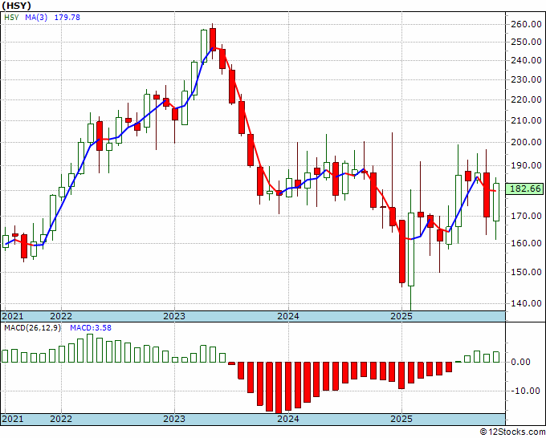Image resolution: width=546 pixels, height=438 pixels.
Task: Select the HSY legend label
Action: [11, 18]
